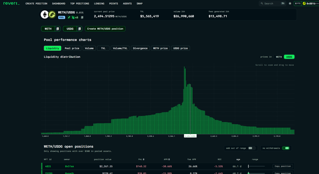
Task: Click the Ethereum token logo
Action: coord(45,15)
